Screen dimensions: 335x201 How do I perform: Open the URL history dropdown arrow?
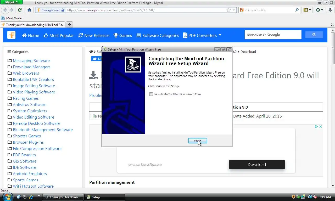coord(234,10)
